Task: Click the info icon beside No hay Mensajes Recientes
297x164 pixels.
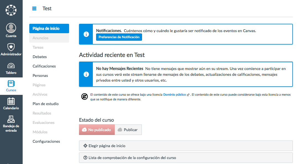Action: point(86,74)
